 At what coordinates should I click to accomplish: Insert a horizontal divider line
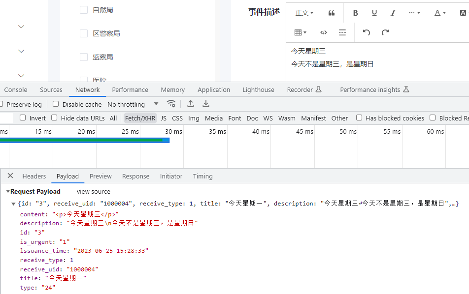[x=342, y=32]
